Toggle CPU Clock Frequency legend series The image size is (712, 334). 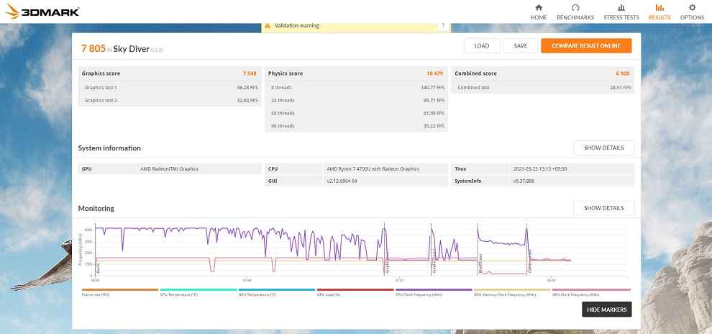click(434, 293)
